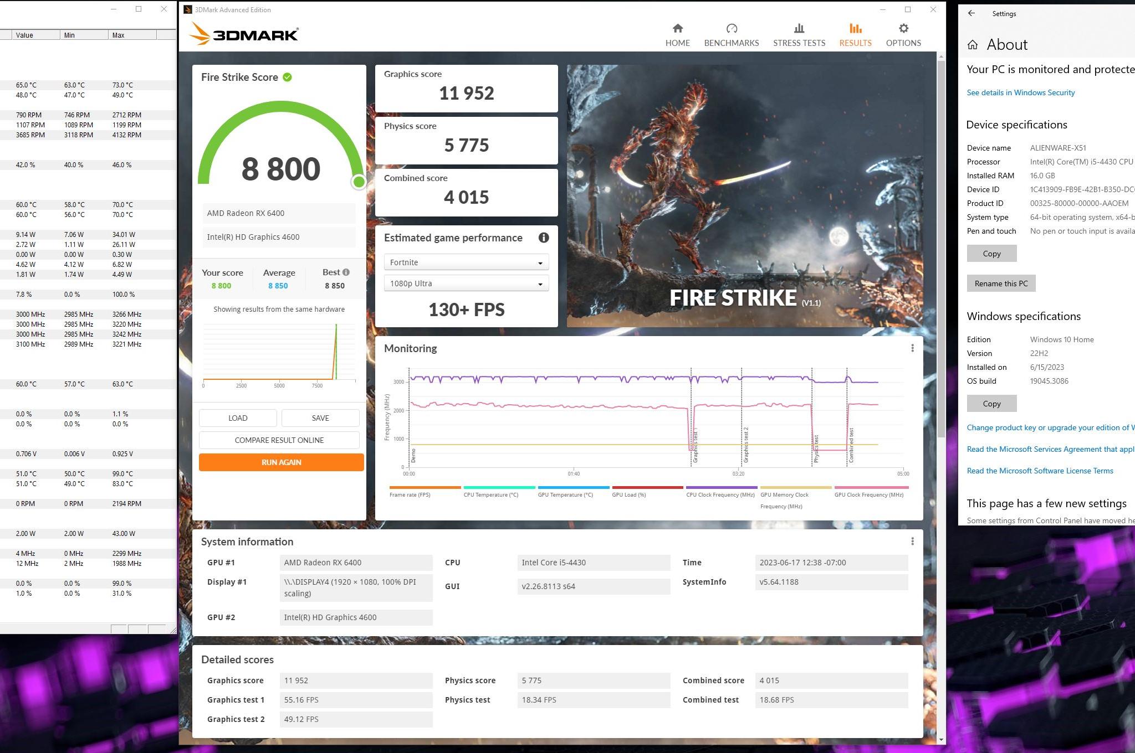Open the Monitoring panel three-dot menu
This screenshot has width=1135, height=753.
point(912,348)
